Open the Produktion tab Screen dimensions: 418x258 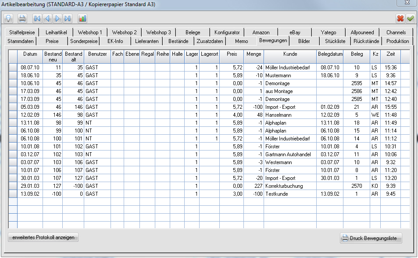point(397,41)
